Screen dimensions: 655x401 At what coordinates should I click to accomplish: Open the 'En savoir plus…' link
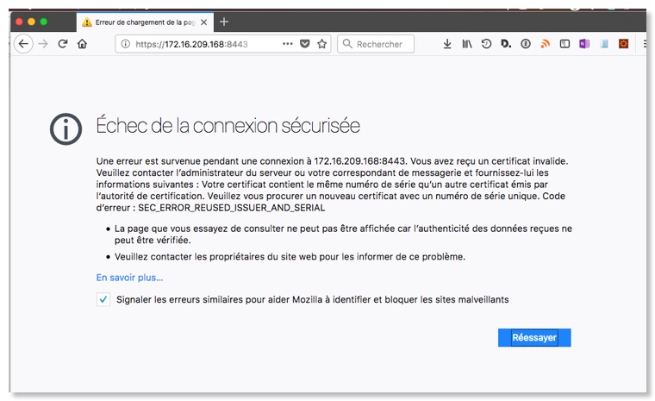point(129,278)
